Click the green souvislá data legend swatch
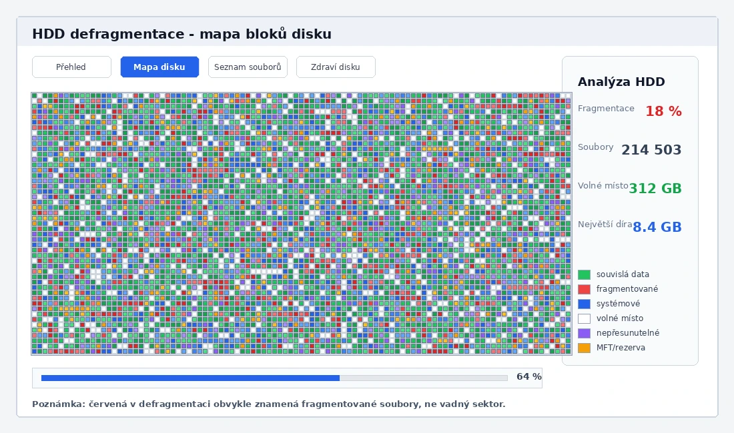 coord(585,274)
